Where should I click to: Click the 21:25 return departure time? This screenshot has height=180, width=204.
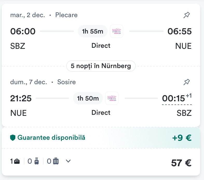tap(21, 98)
